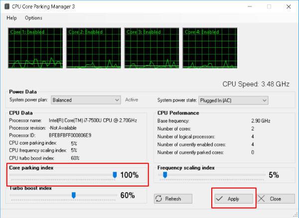
Task: Click the checkmark icon on the Apply button
Action: [219, 199]
